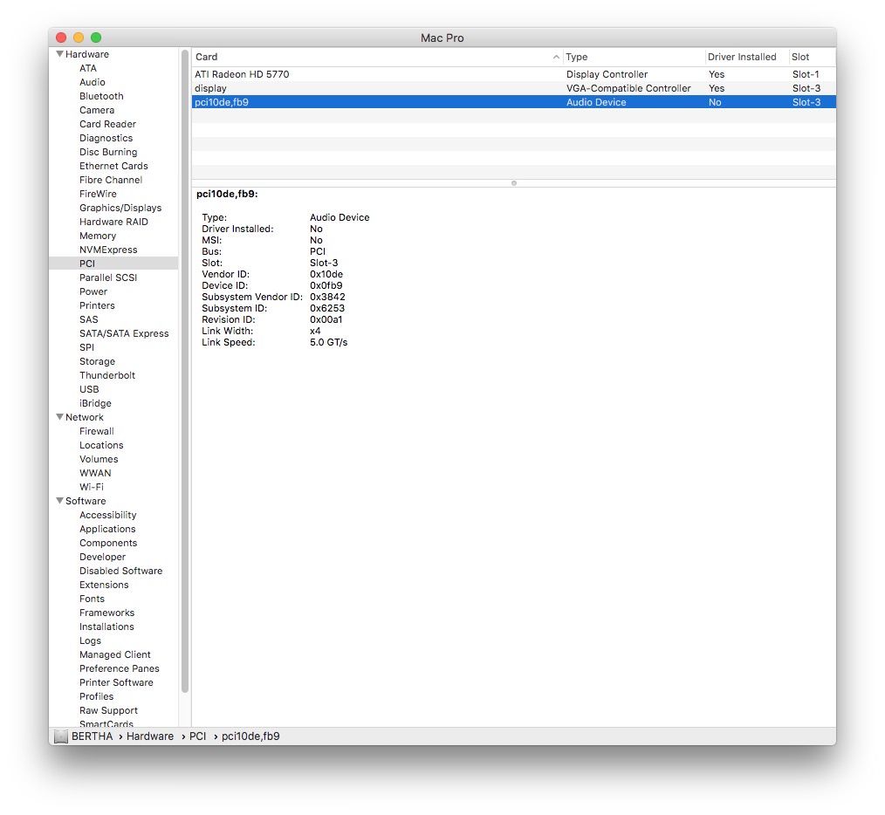
Task: Select Thunderbolt in the sidebar
Action: [x=107, y=375]
